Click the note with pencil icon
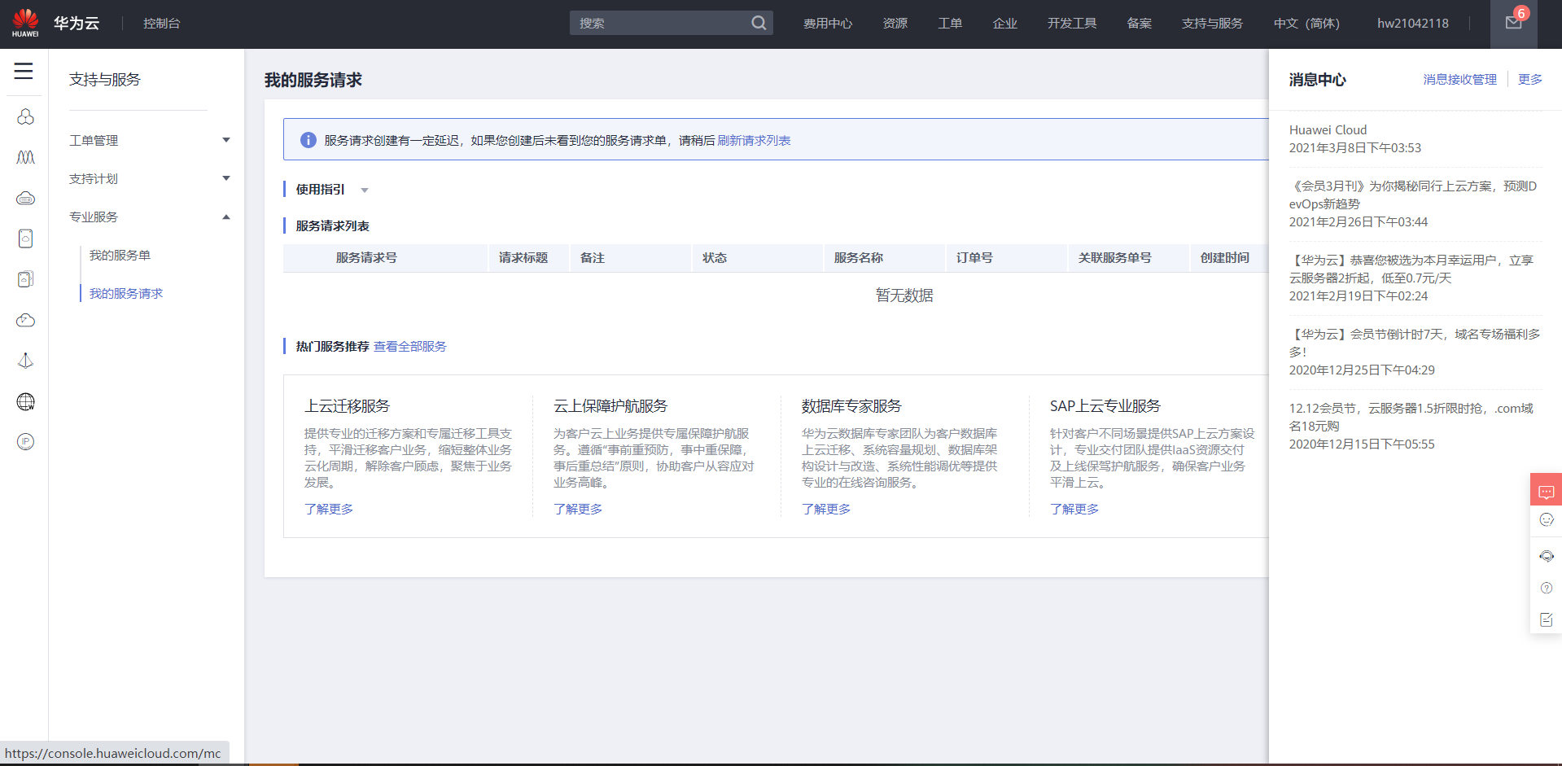The image size is (1562, 766). click(x=1547, y=619)
